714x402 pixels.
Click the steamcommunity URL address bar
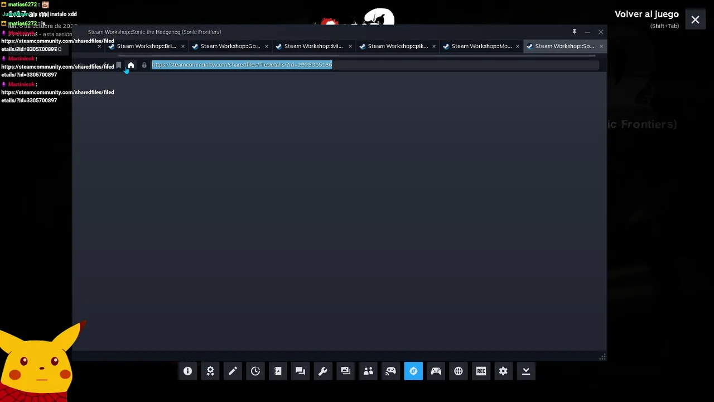[375, 65]
